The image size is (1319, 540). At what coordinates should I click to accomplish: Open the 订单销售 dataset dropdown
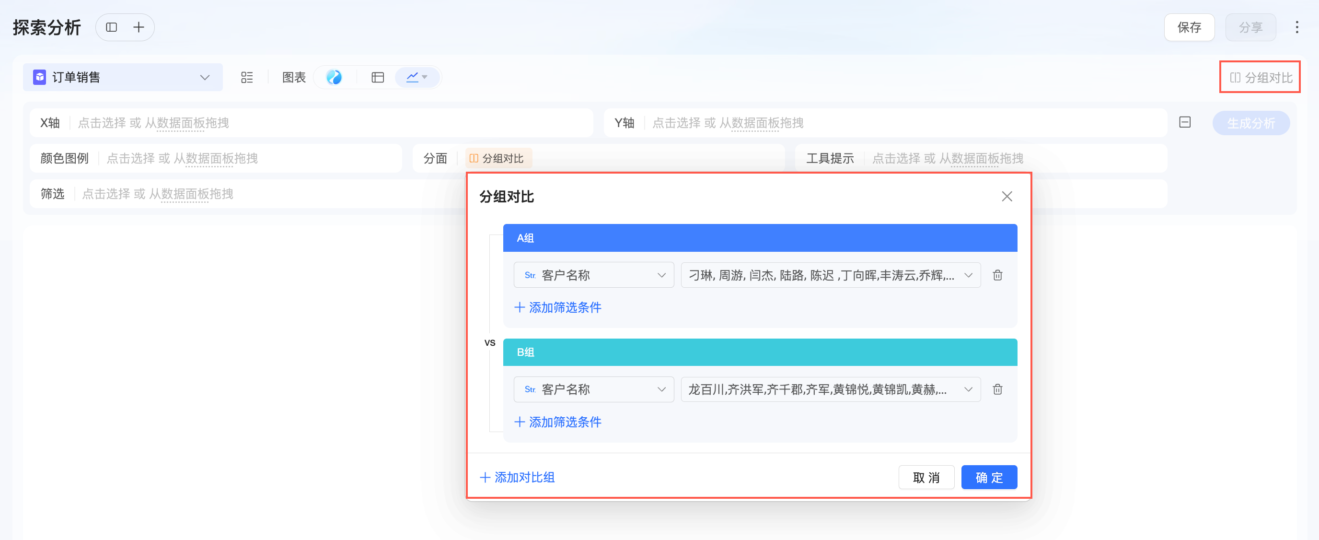click(123, 77)
